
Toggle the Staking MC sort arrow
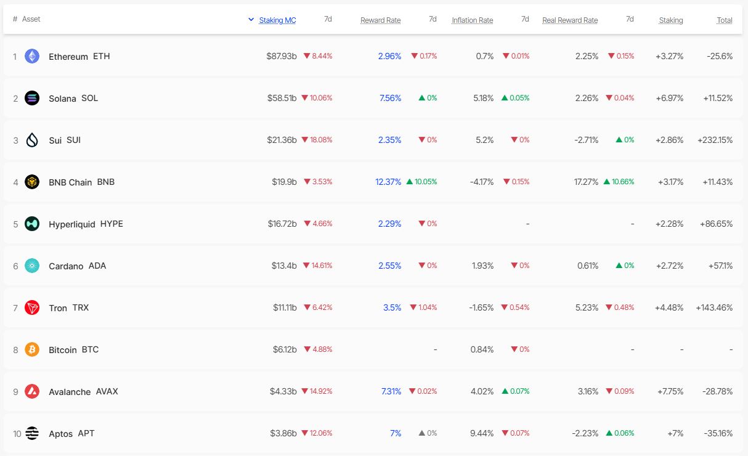click(x=251, y=20)
